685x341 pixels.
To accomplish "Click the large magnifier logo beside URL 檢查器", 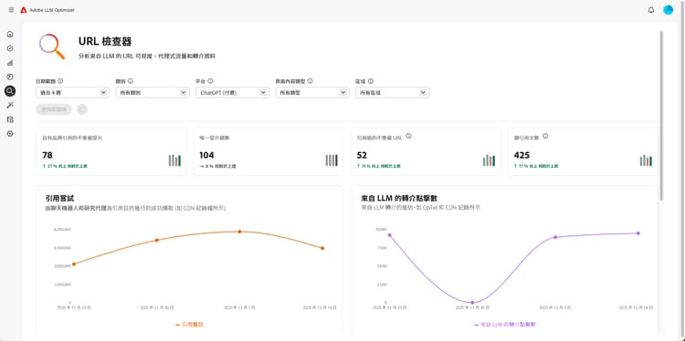I will click(x=51, y=46).
